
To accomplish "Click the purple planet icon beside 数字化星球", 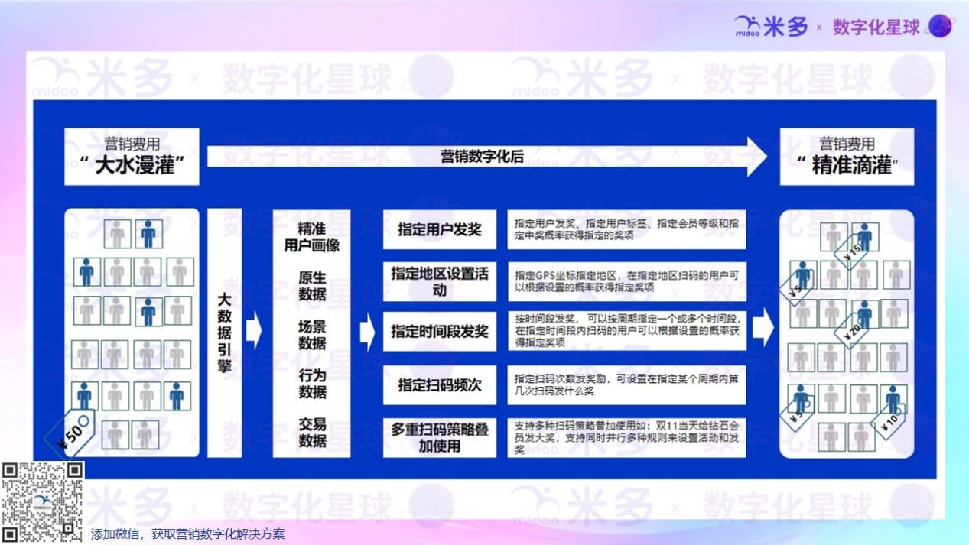I will (940, 26).
